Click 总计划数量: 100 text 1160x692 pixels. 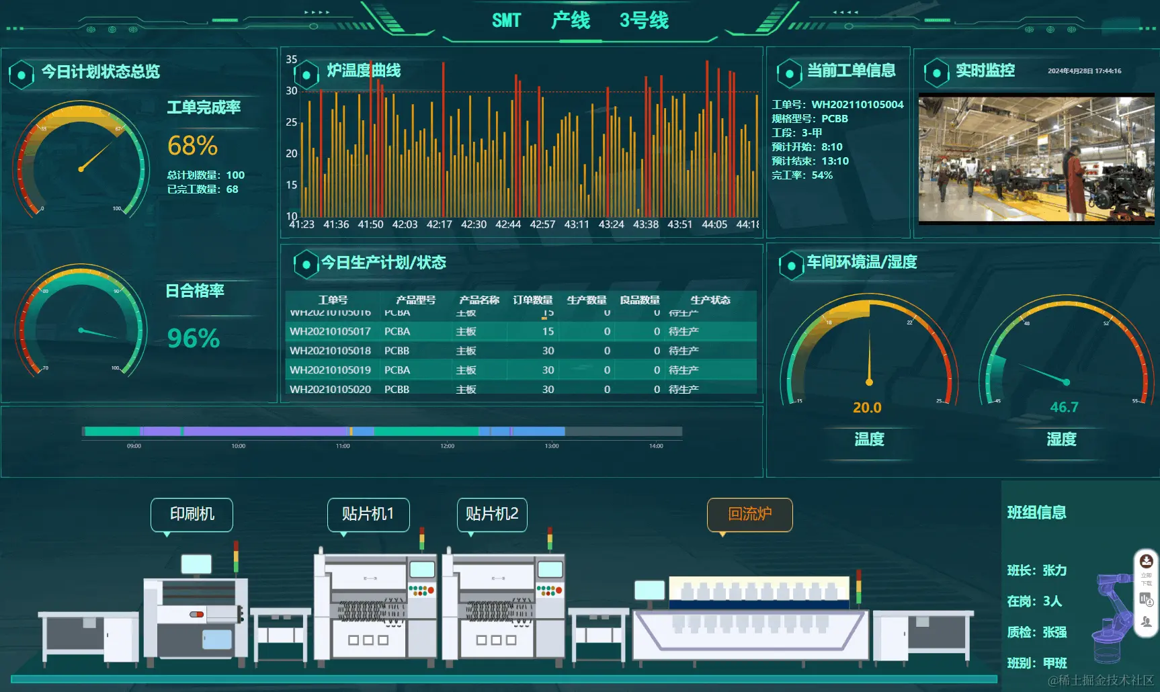tap(206, 175)
